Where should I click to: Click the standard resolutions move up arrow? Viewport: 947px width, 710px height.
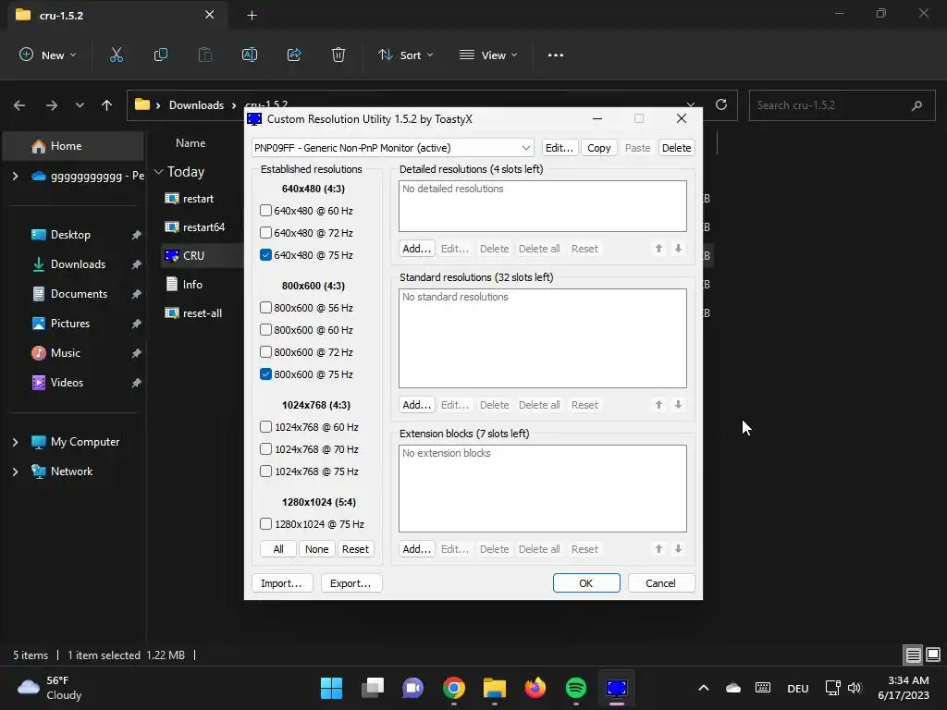[658, 405]
